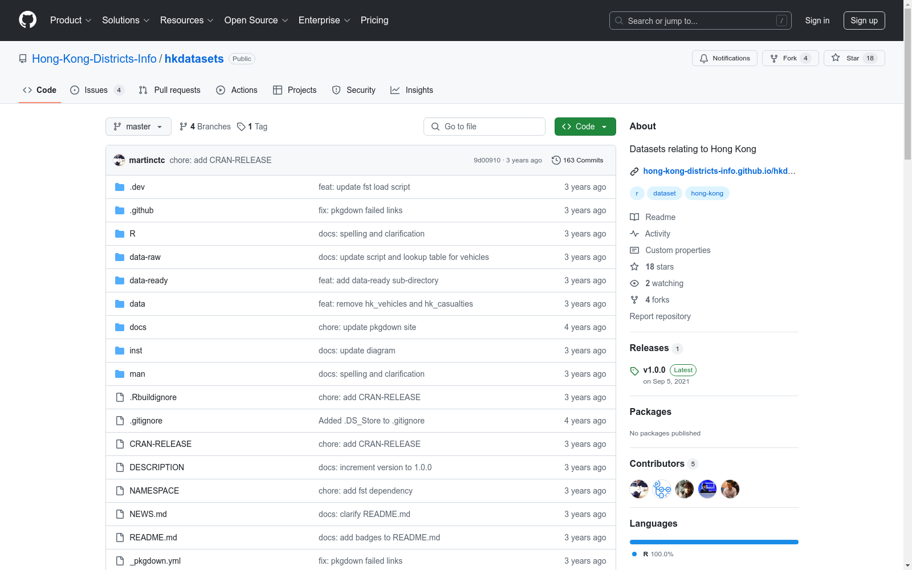Expand the Enterprise menu
Image resolution: width=912 pixels, height=570 pixels.
[324, 20]
